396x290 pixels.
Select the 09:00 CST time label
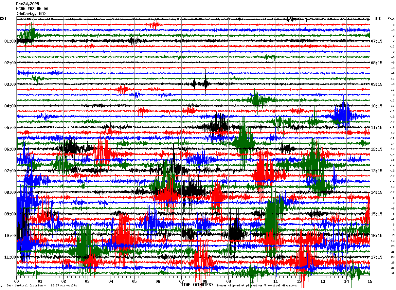coord(10,214)
